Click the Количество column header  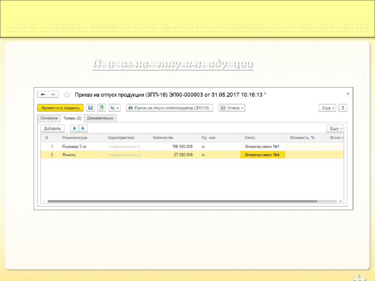173,138
